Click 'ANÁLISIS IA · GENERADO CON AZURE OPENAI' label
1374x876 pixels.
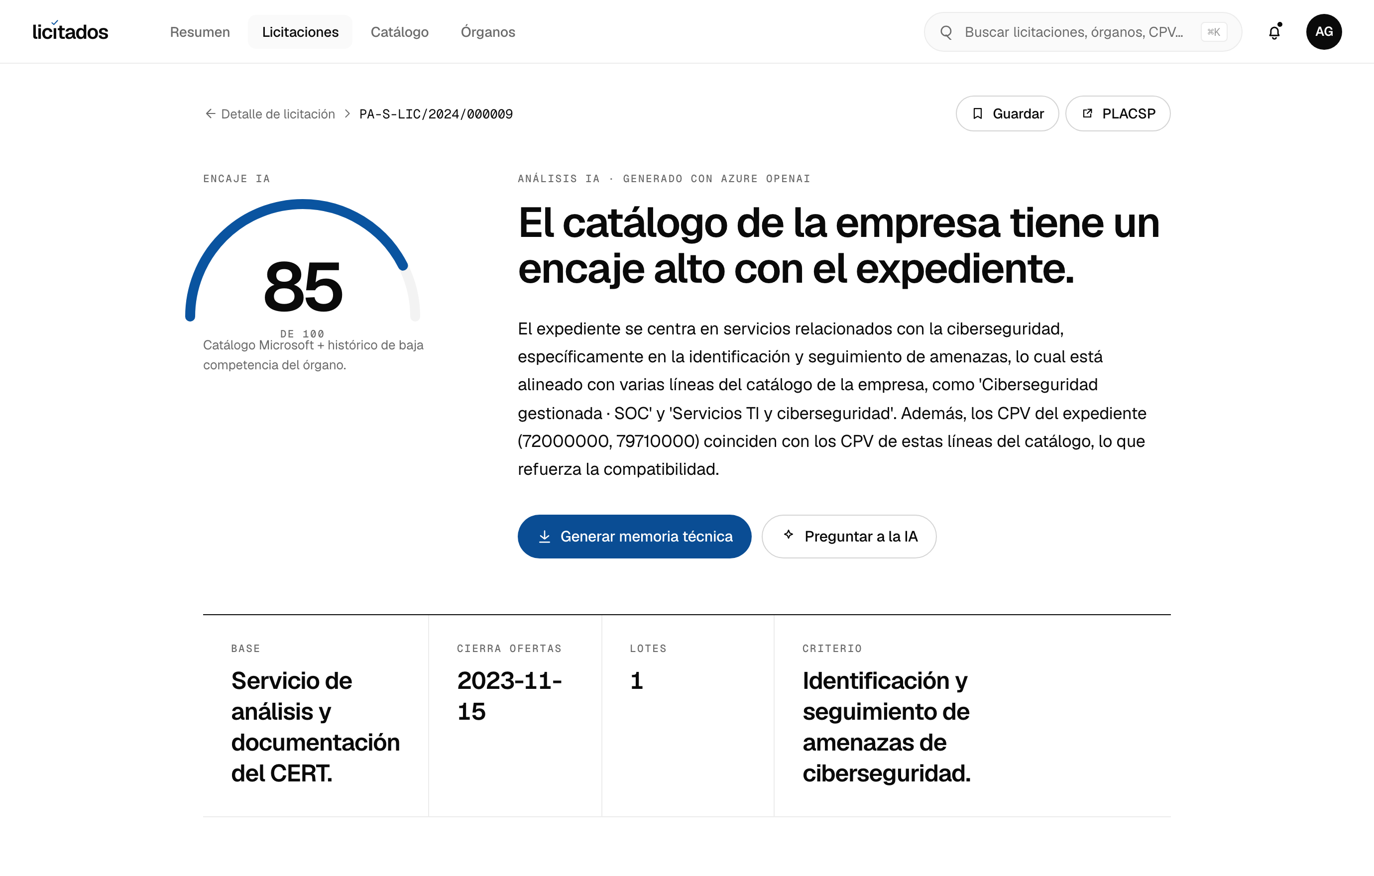[x=664, y=179]
